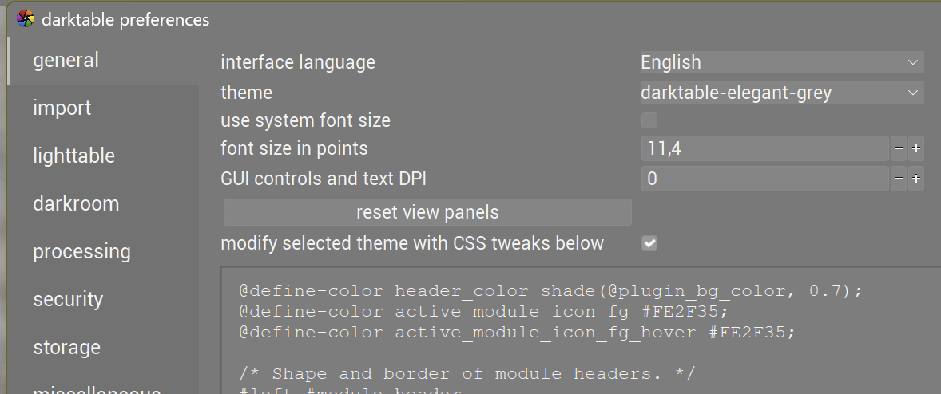This screenshot has height=394, width=941.
Task: Disable modify theme with CSS tweaks checkbox
Action: (650, 243)
